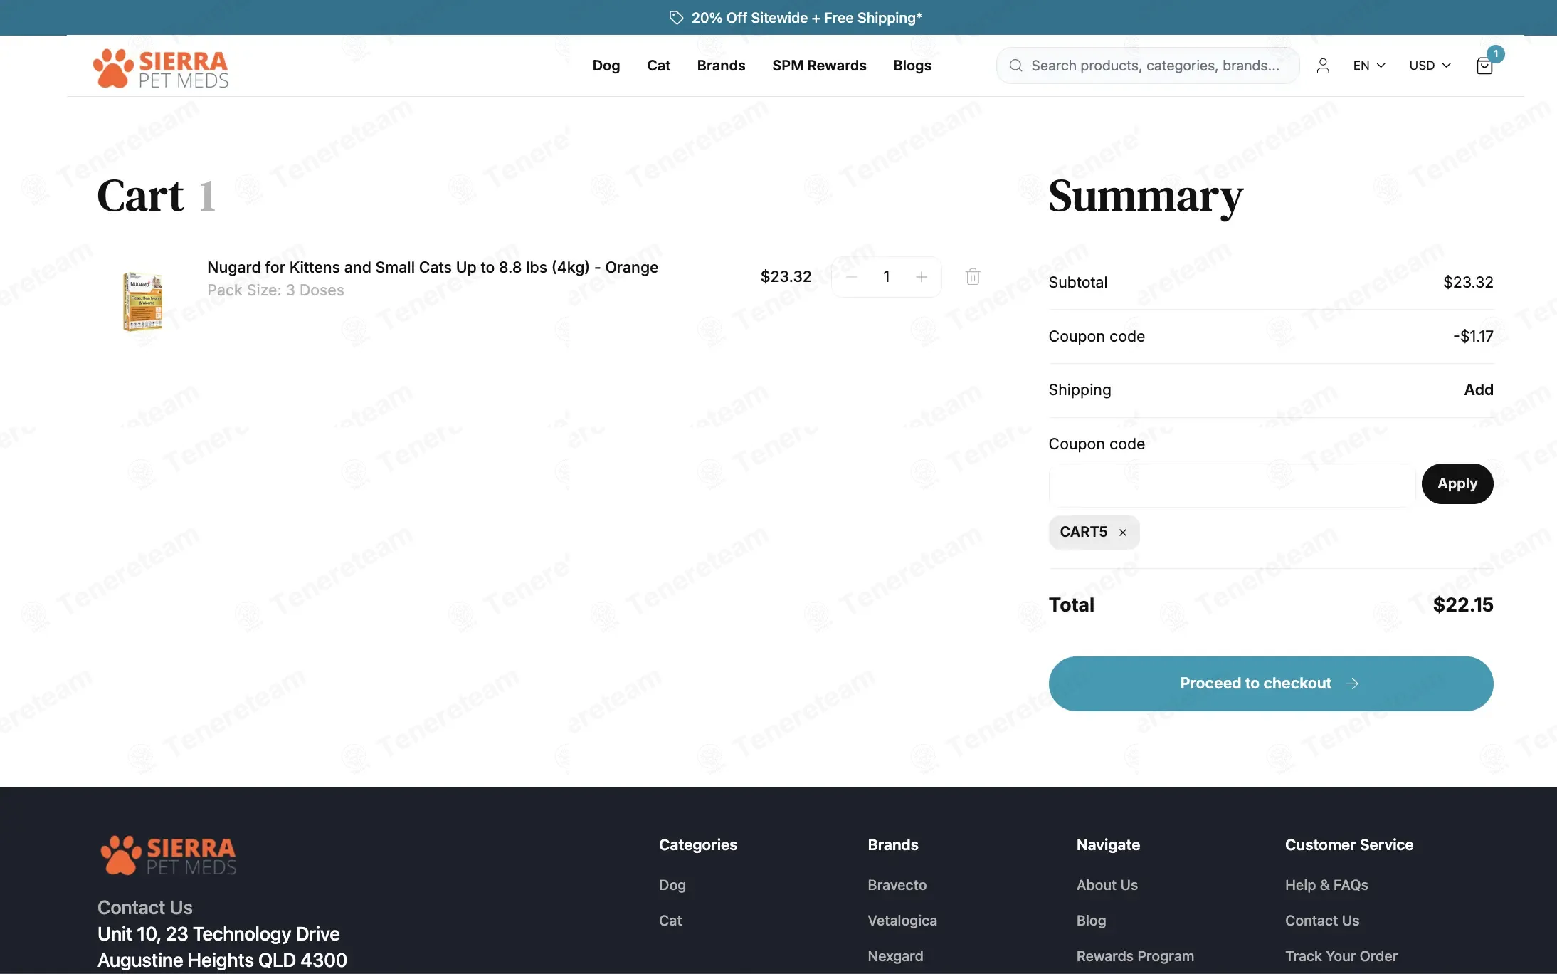
Task: Increase quantity with plus button
Action: pyautogui.click(x=922, y=277)
